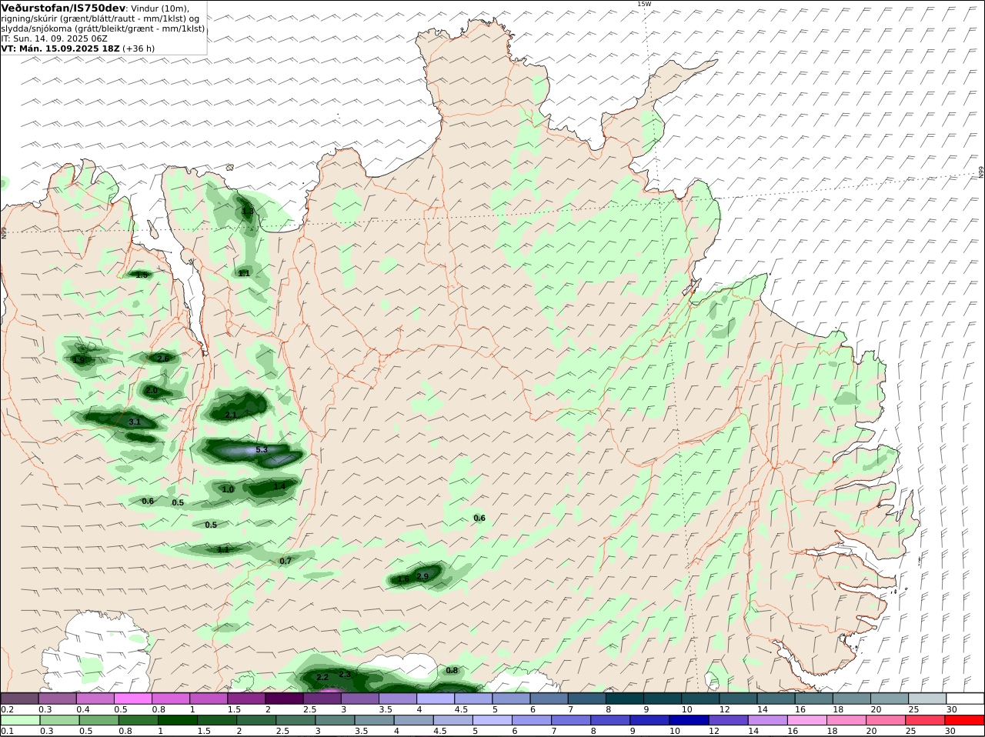Click the 1.3 precipitation value label
985x737 pixels.
click(248, 211)
